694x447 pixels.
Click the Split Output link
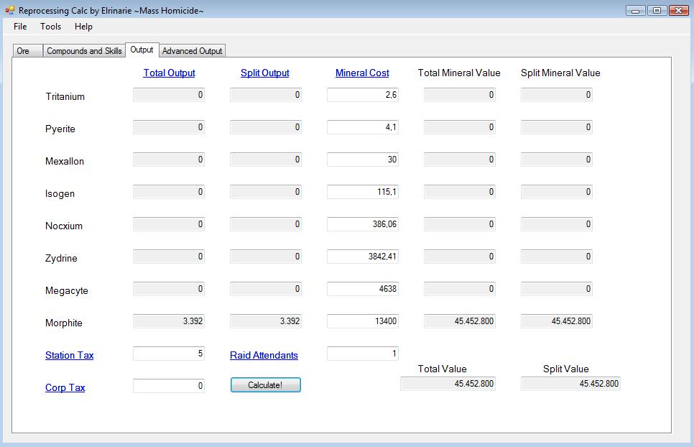tap(264, 73)
